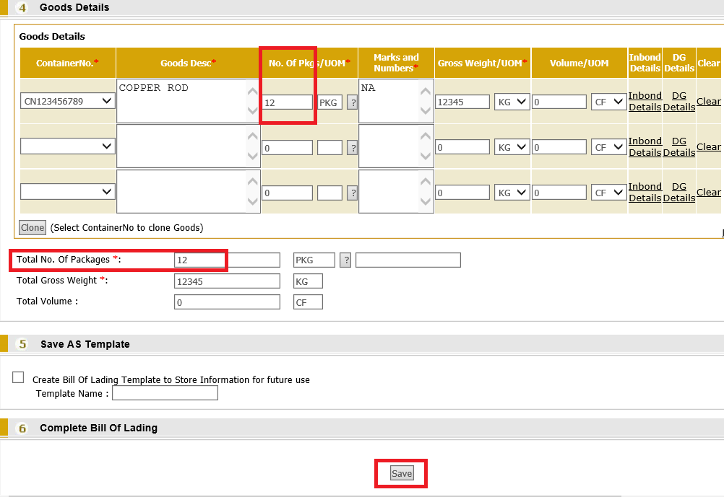Image resolution: width=724 pixels, height=497 pixels.
Task: Click empty package UOM field in second row
Action: (329, 148)
